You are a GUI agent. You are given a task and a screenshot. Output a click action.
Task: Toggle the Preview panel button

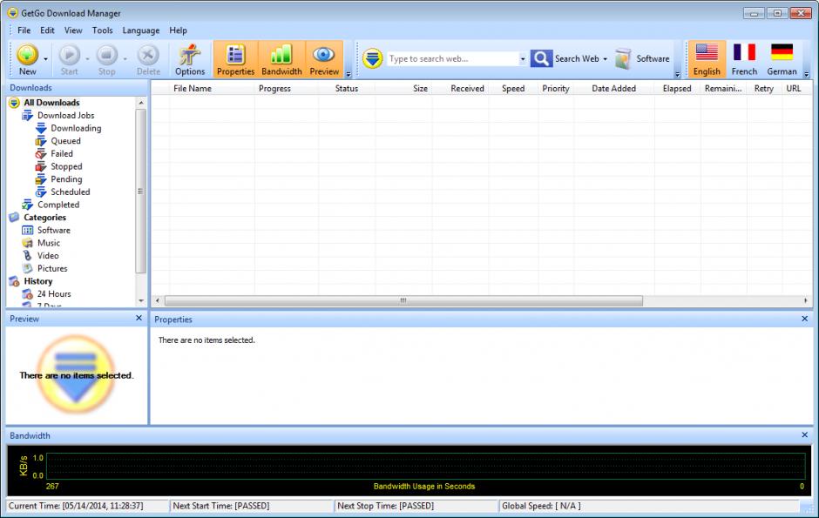pos(324,59)
